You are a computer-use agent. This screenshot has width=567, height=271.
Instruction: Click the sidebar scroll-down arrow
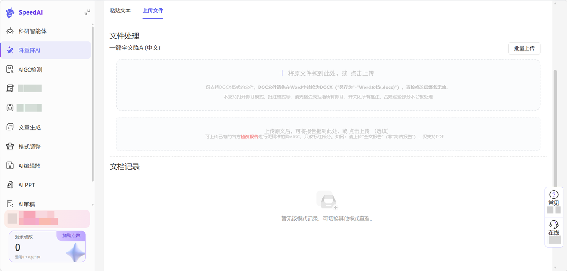(x=93, y=205)
